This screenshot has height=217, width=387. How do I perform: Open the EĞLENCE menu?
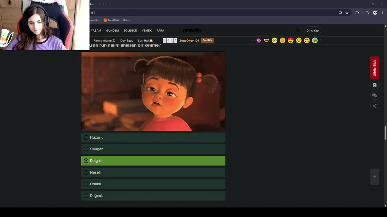click(x=130, y=30)
